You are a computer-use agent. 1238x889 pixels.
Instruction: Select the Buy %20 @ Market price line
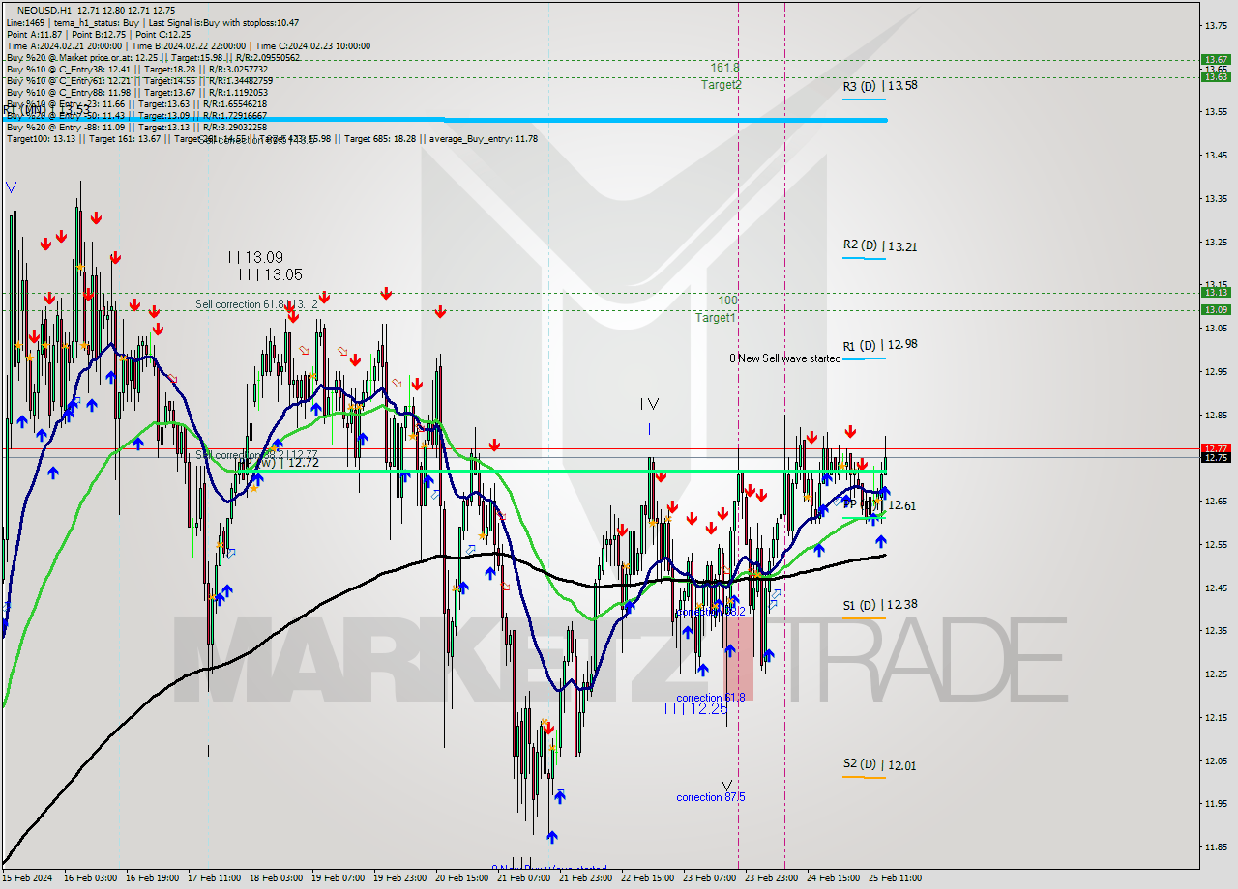click(x=153, y=57)
